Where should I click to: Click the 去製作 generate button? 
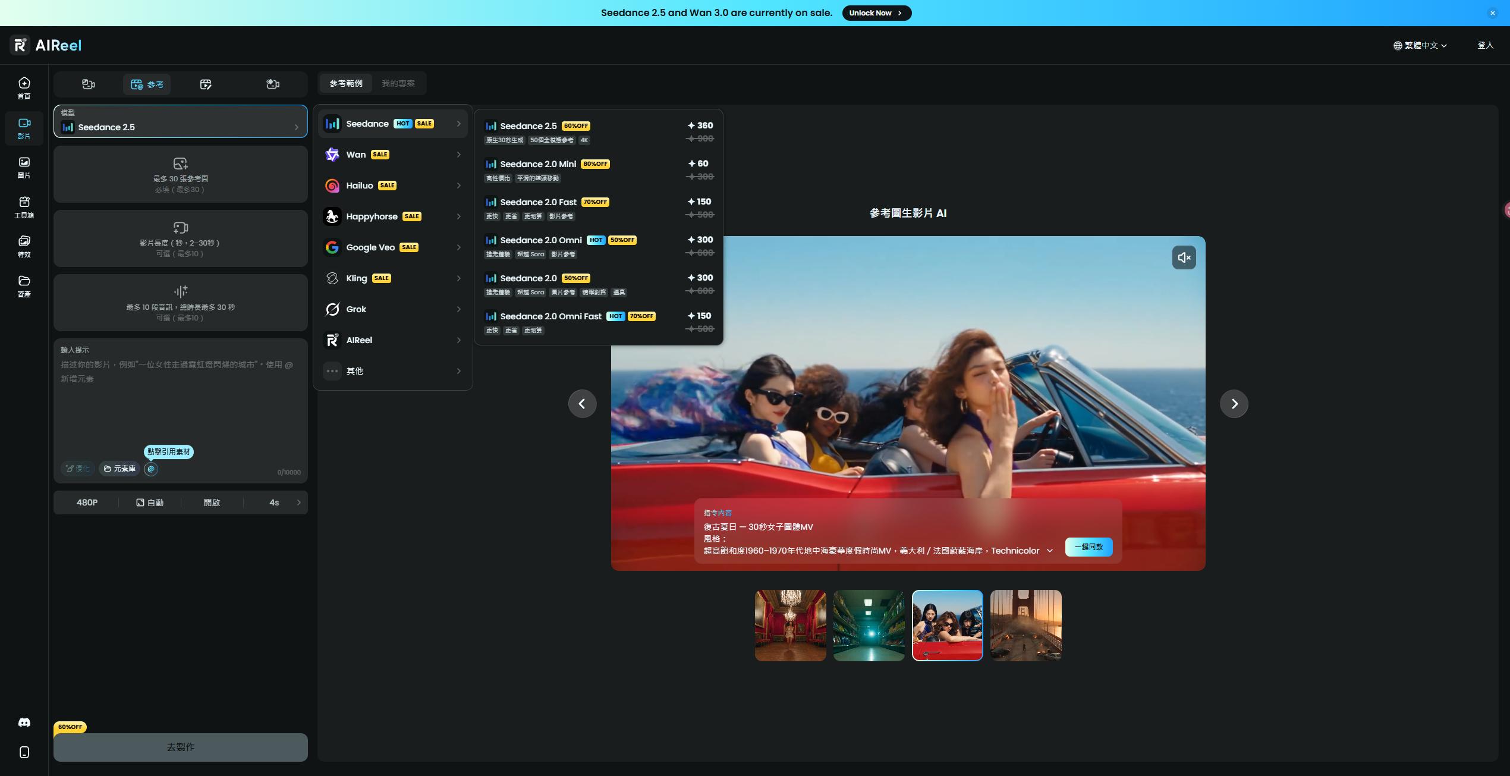point(181,747)
